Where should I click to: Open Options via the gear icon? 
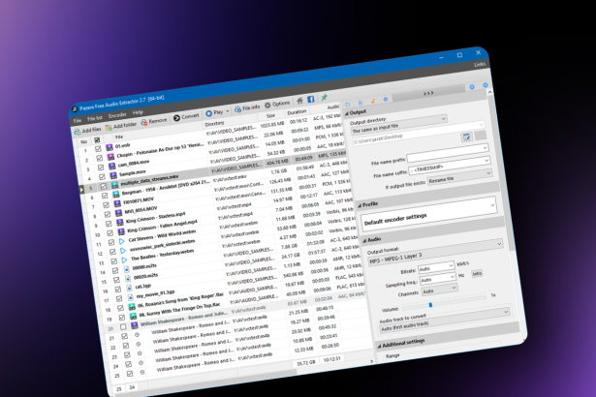coord(268,106)
